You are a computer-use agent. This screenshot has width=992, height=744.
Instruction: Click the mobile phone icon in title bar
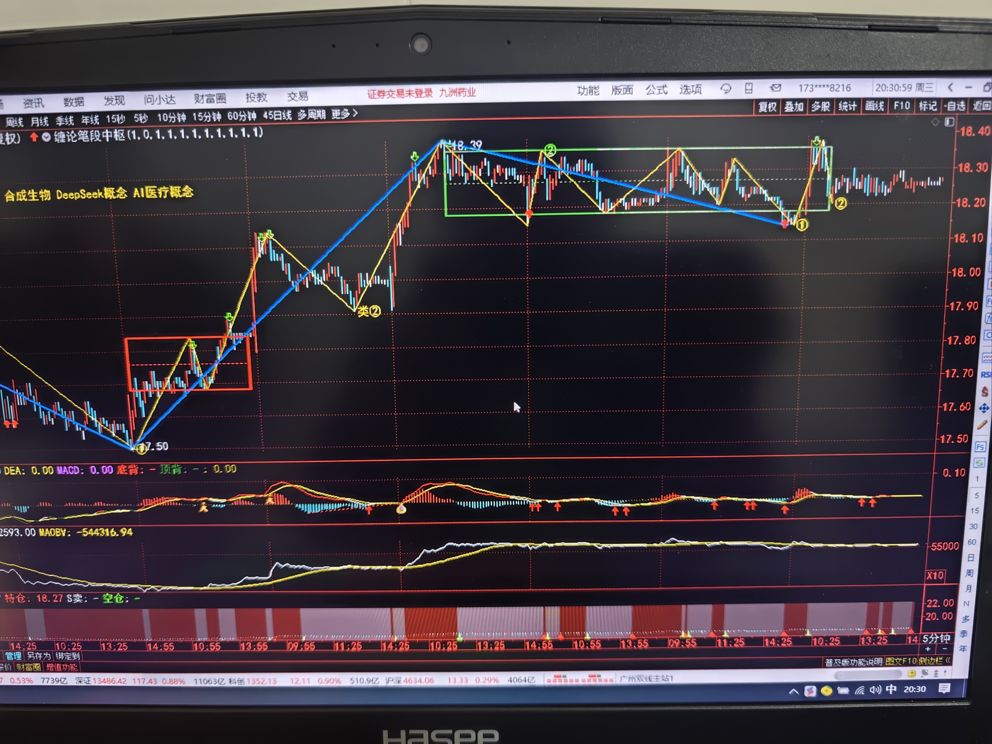(x=748, y=88)
